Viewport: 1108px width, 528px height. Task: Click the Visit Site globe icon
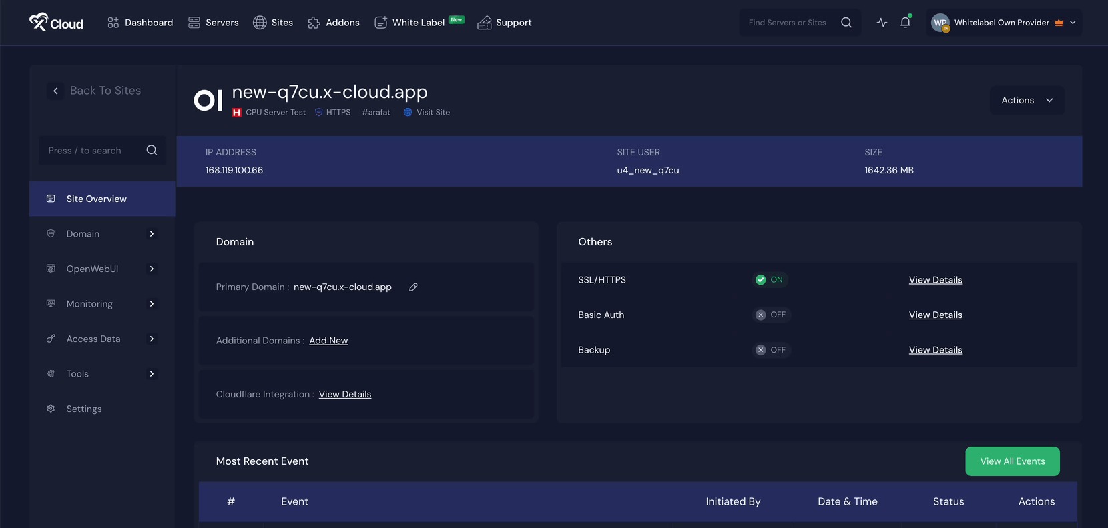point(408,113)
